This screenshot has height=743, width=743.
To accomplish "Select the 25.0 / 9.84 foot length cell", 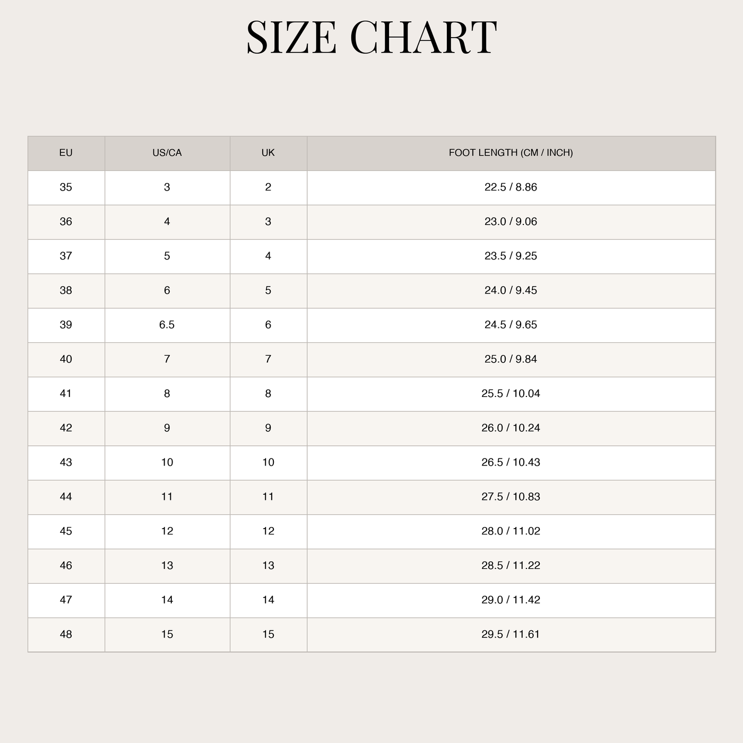I will (511, 360).
